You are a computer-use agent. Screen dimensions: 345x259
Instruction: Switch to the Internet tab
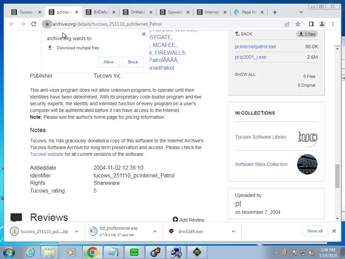coord(209,12)
